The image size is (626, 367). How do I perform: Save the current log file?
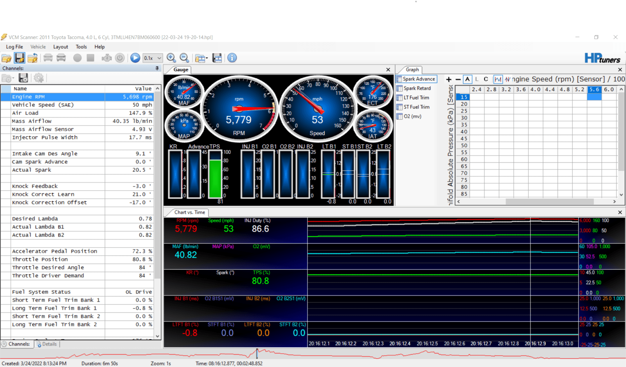20,58
